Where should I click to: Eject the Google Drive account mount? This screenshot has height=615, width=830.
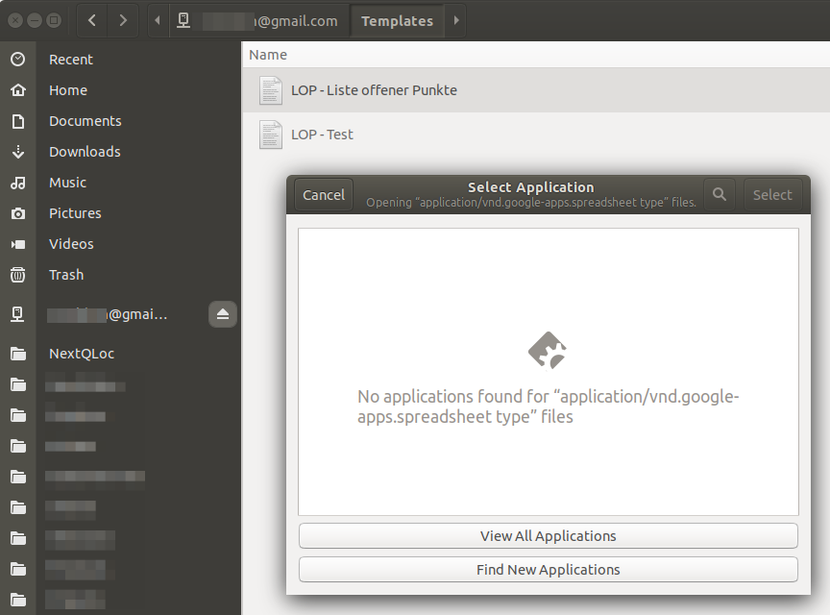pos(223,314)
